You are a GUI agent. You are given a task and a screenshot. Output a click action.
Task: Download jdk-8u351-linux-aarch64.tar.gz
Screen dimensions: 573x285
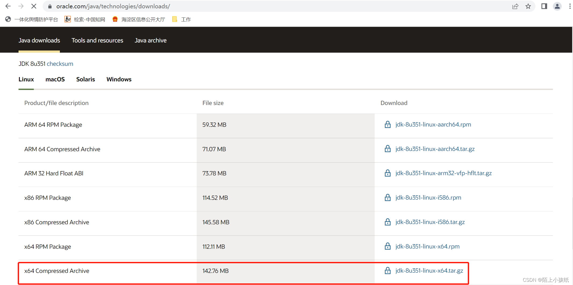pyautogui.click(x=435, y=149)
